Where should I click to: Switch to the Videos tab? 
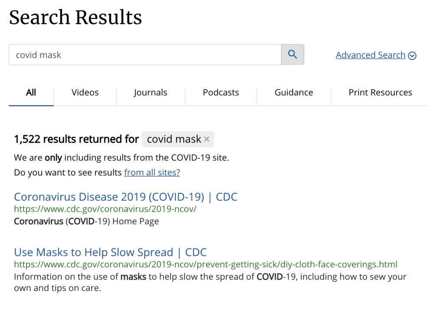point(85,93)
